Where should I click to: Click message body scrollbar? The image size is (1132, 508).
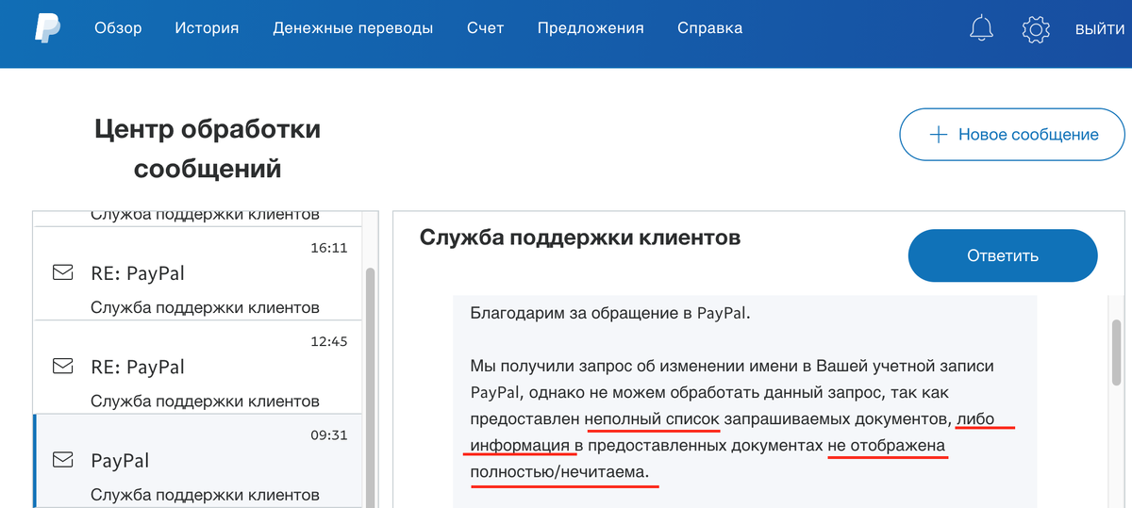point(1116,352)
